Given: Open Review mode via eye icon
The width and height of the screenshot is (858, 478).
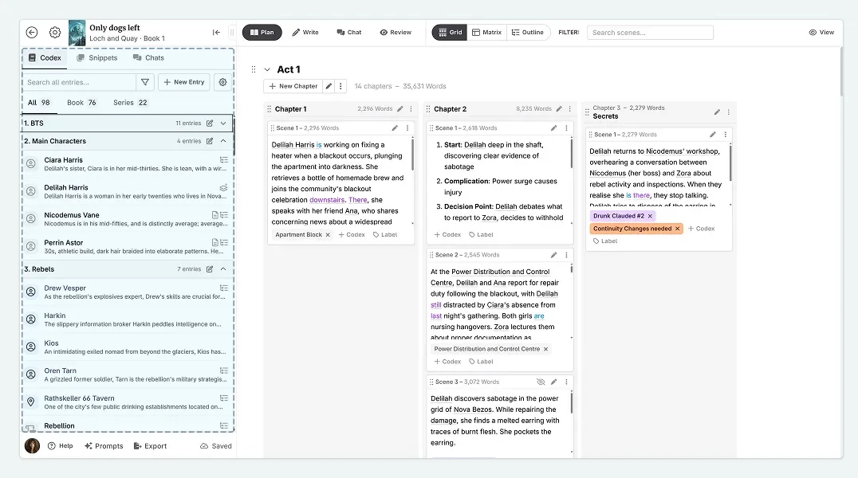Looking at the screenshot, I should (382, 32).
